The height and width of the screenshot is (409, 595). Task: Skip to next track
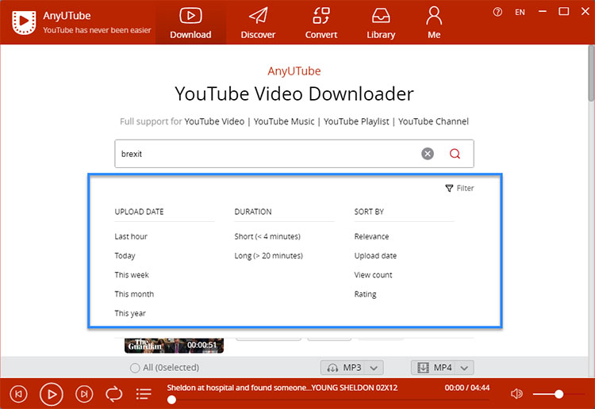point(84,394)
